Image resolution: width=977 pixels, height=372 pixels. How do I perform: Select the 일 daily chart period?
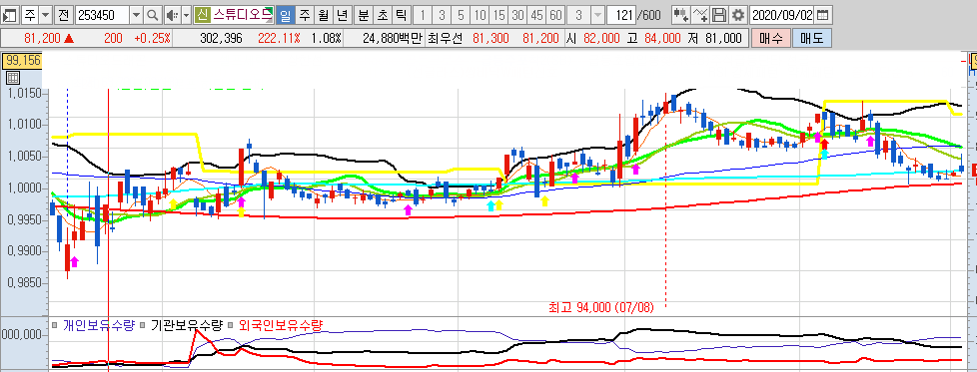pos(286,14)
